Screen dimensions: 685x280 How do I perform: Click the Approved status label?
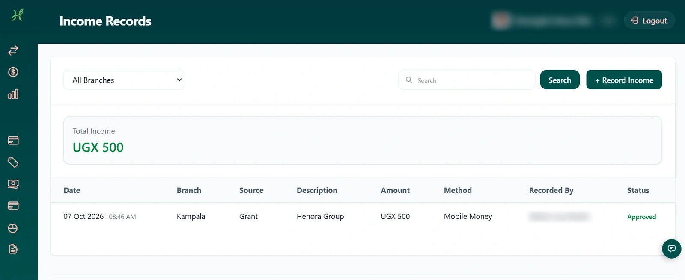pyautogui.click(x=641, y=217)
